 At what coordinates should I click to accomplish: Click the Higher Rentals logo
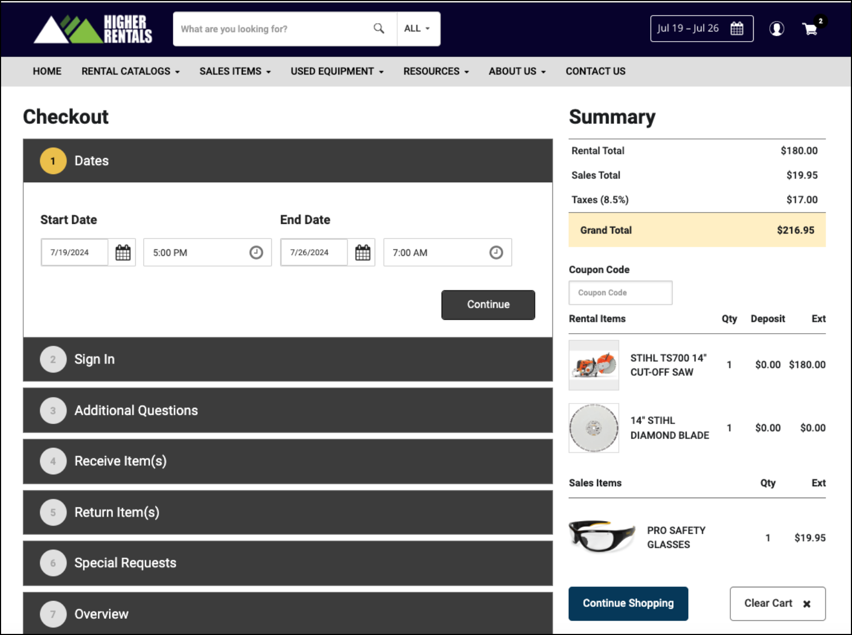coord(92,29)
